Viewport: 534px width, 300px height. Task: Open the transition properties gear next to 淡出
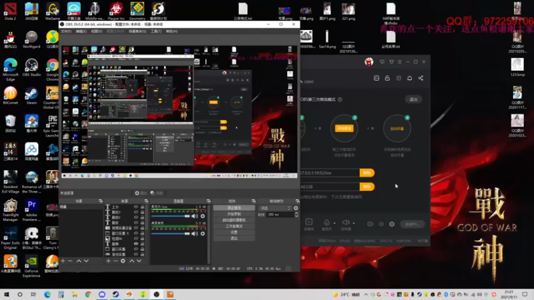[296, 208]
